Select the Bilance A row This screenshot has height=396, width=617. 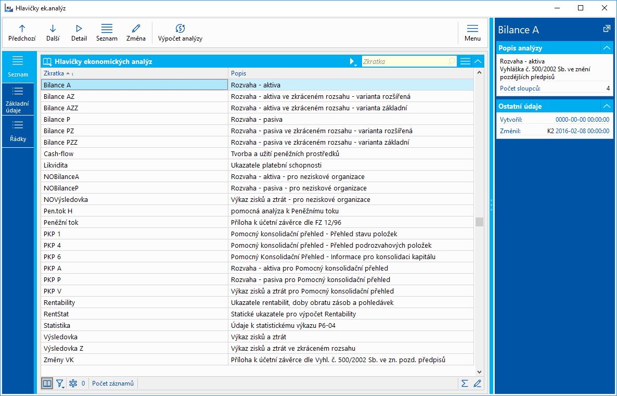click(x=258, y=85)
